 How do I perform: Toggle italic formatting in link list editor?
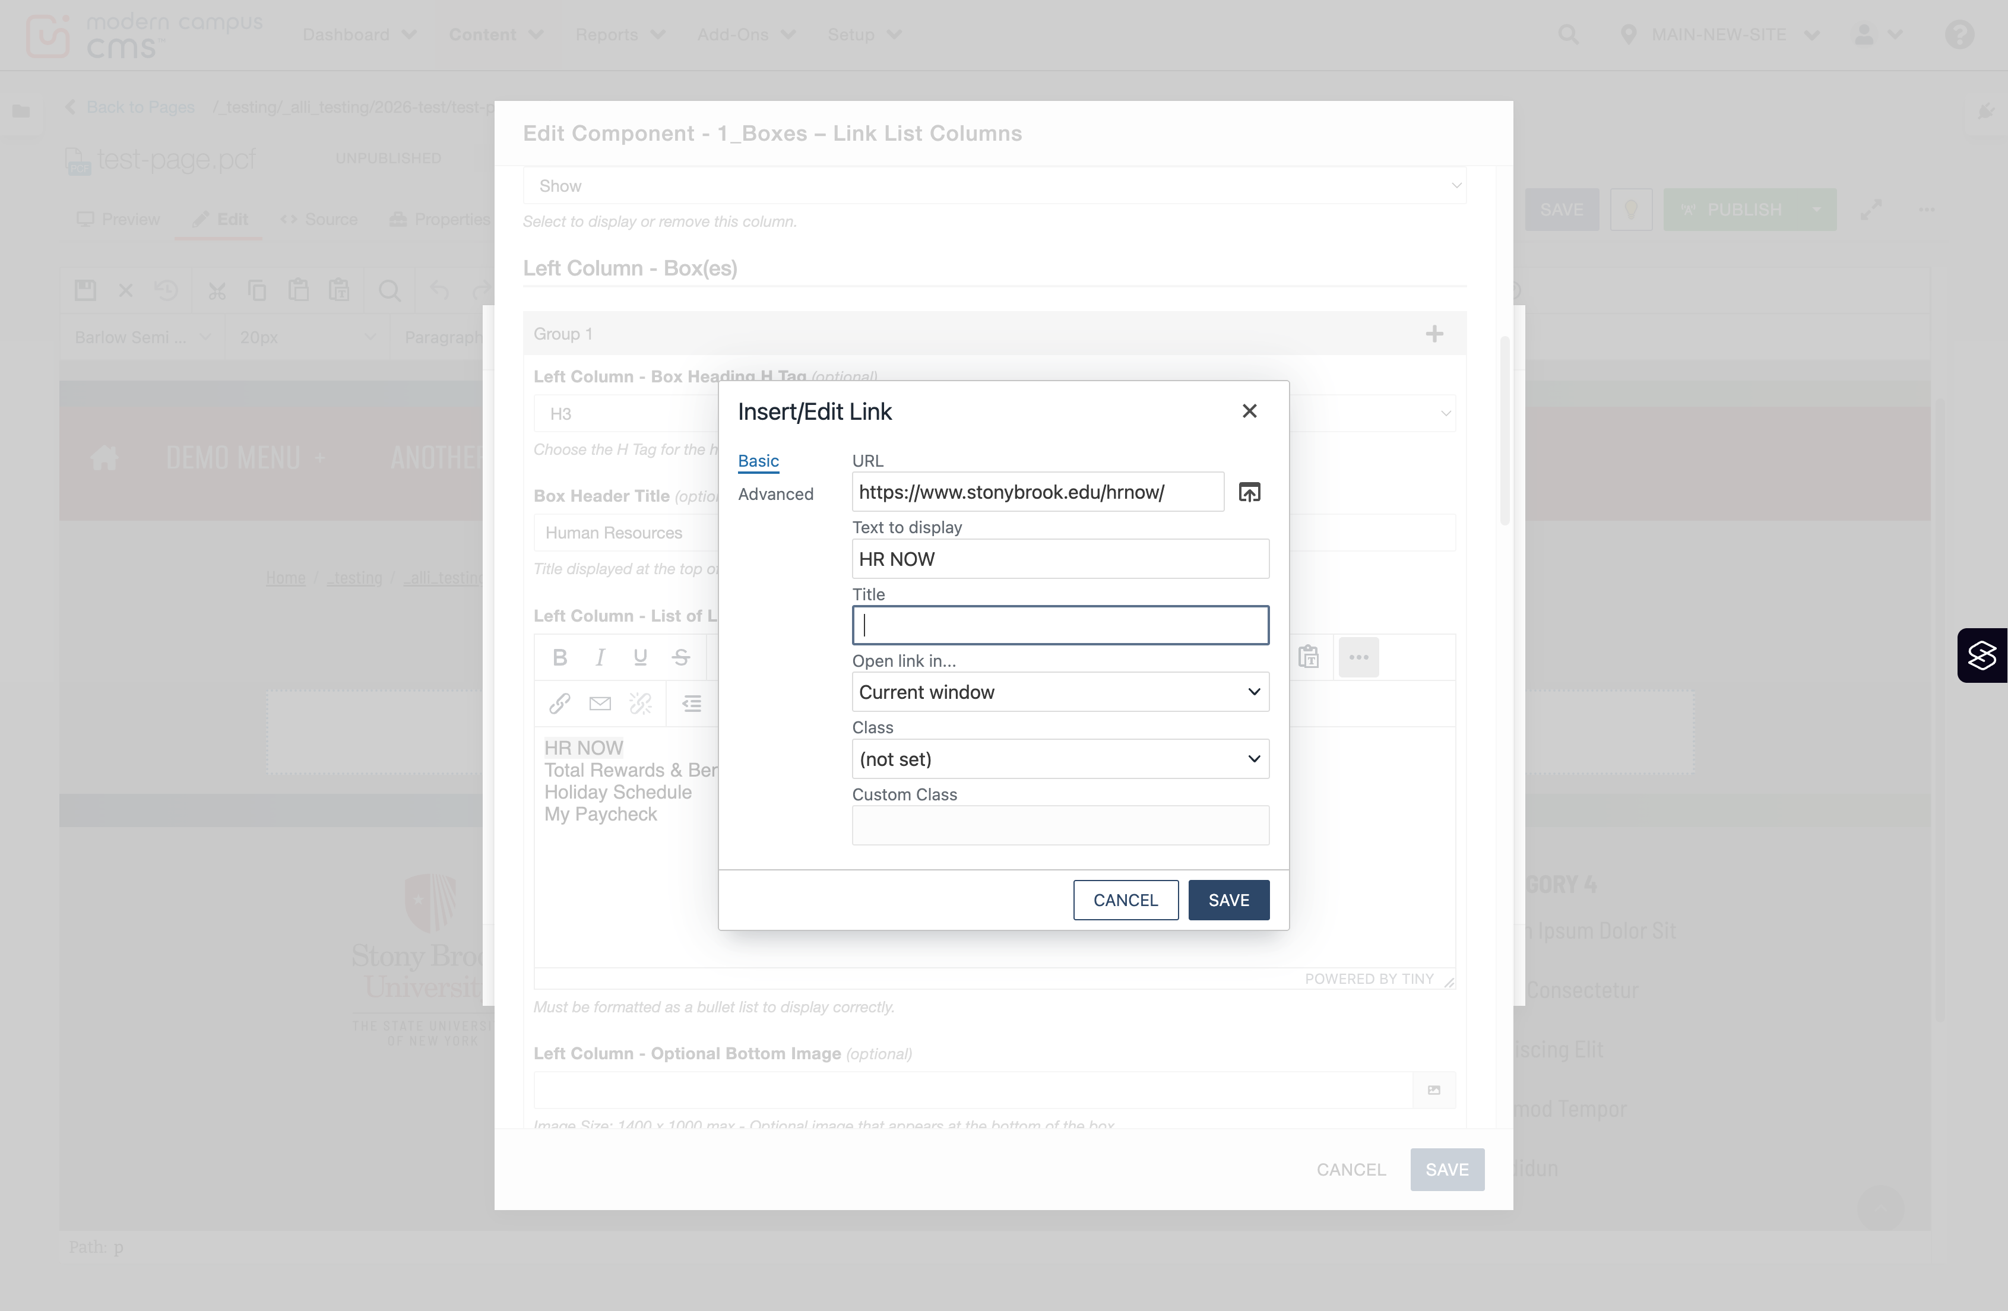pyautogui.click(x=600, y=657)
